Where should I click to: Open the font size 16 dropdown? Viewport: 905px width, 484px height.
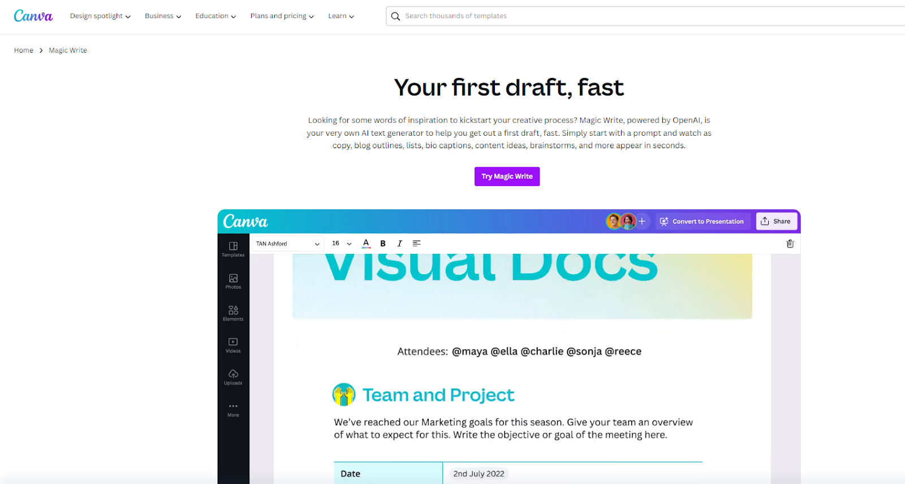(x=342, y=244)
